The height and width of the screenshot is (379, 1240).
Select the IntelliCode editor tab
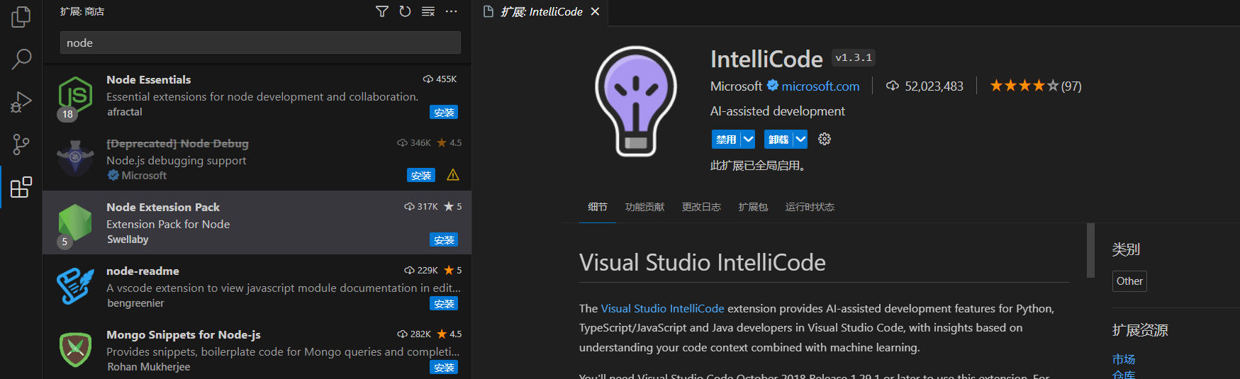[x=541, y=12]
